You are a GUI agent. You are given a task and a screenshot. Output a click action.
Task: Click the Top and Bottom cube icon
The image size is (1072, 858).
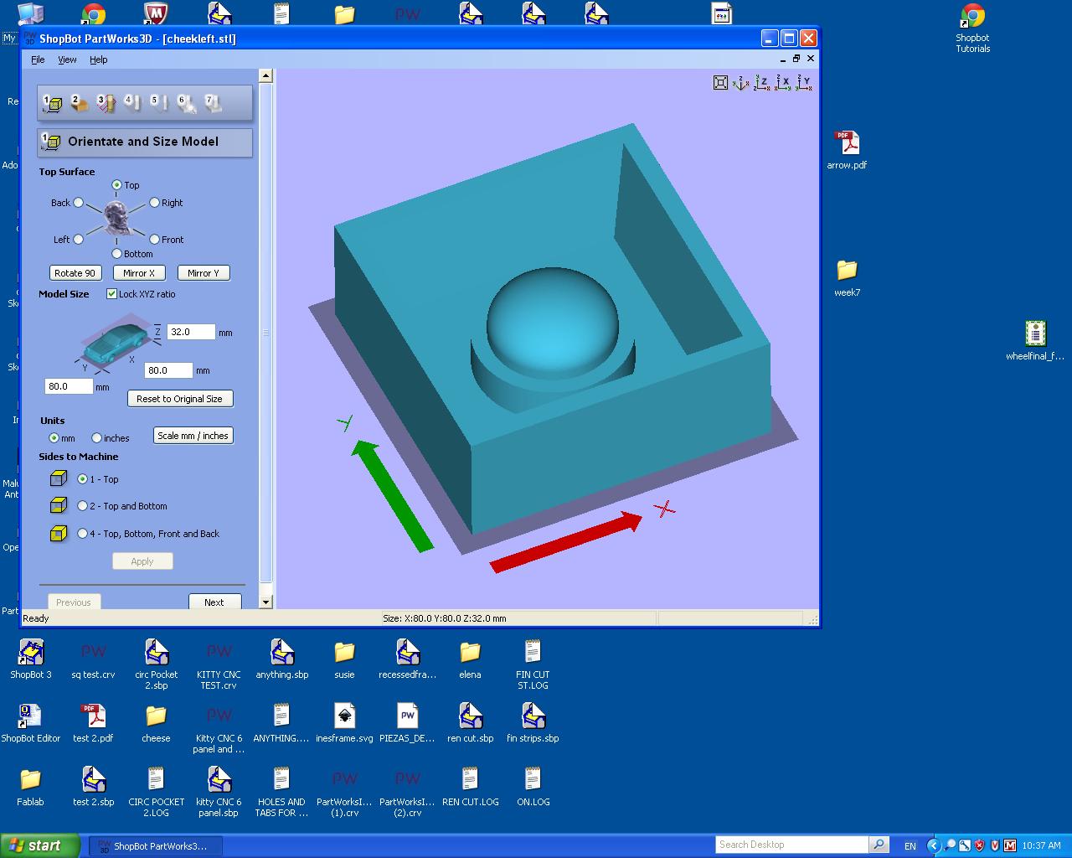[58, 505]
